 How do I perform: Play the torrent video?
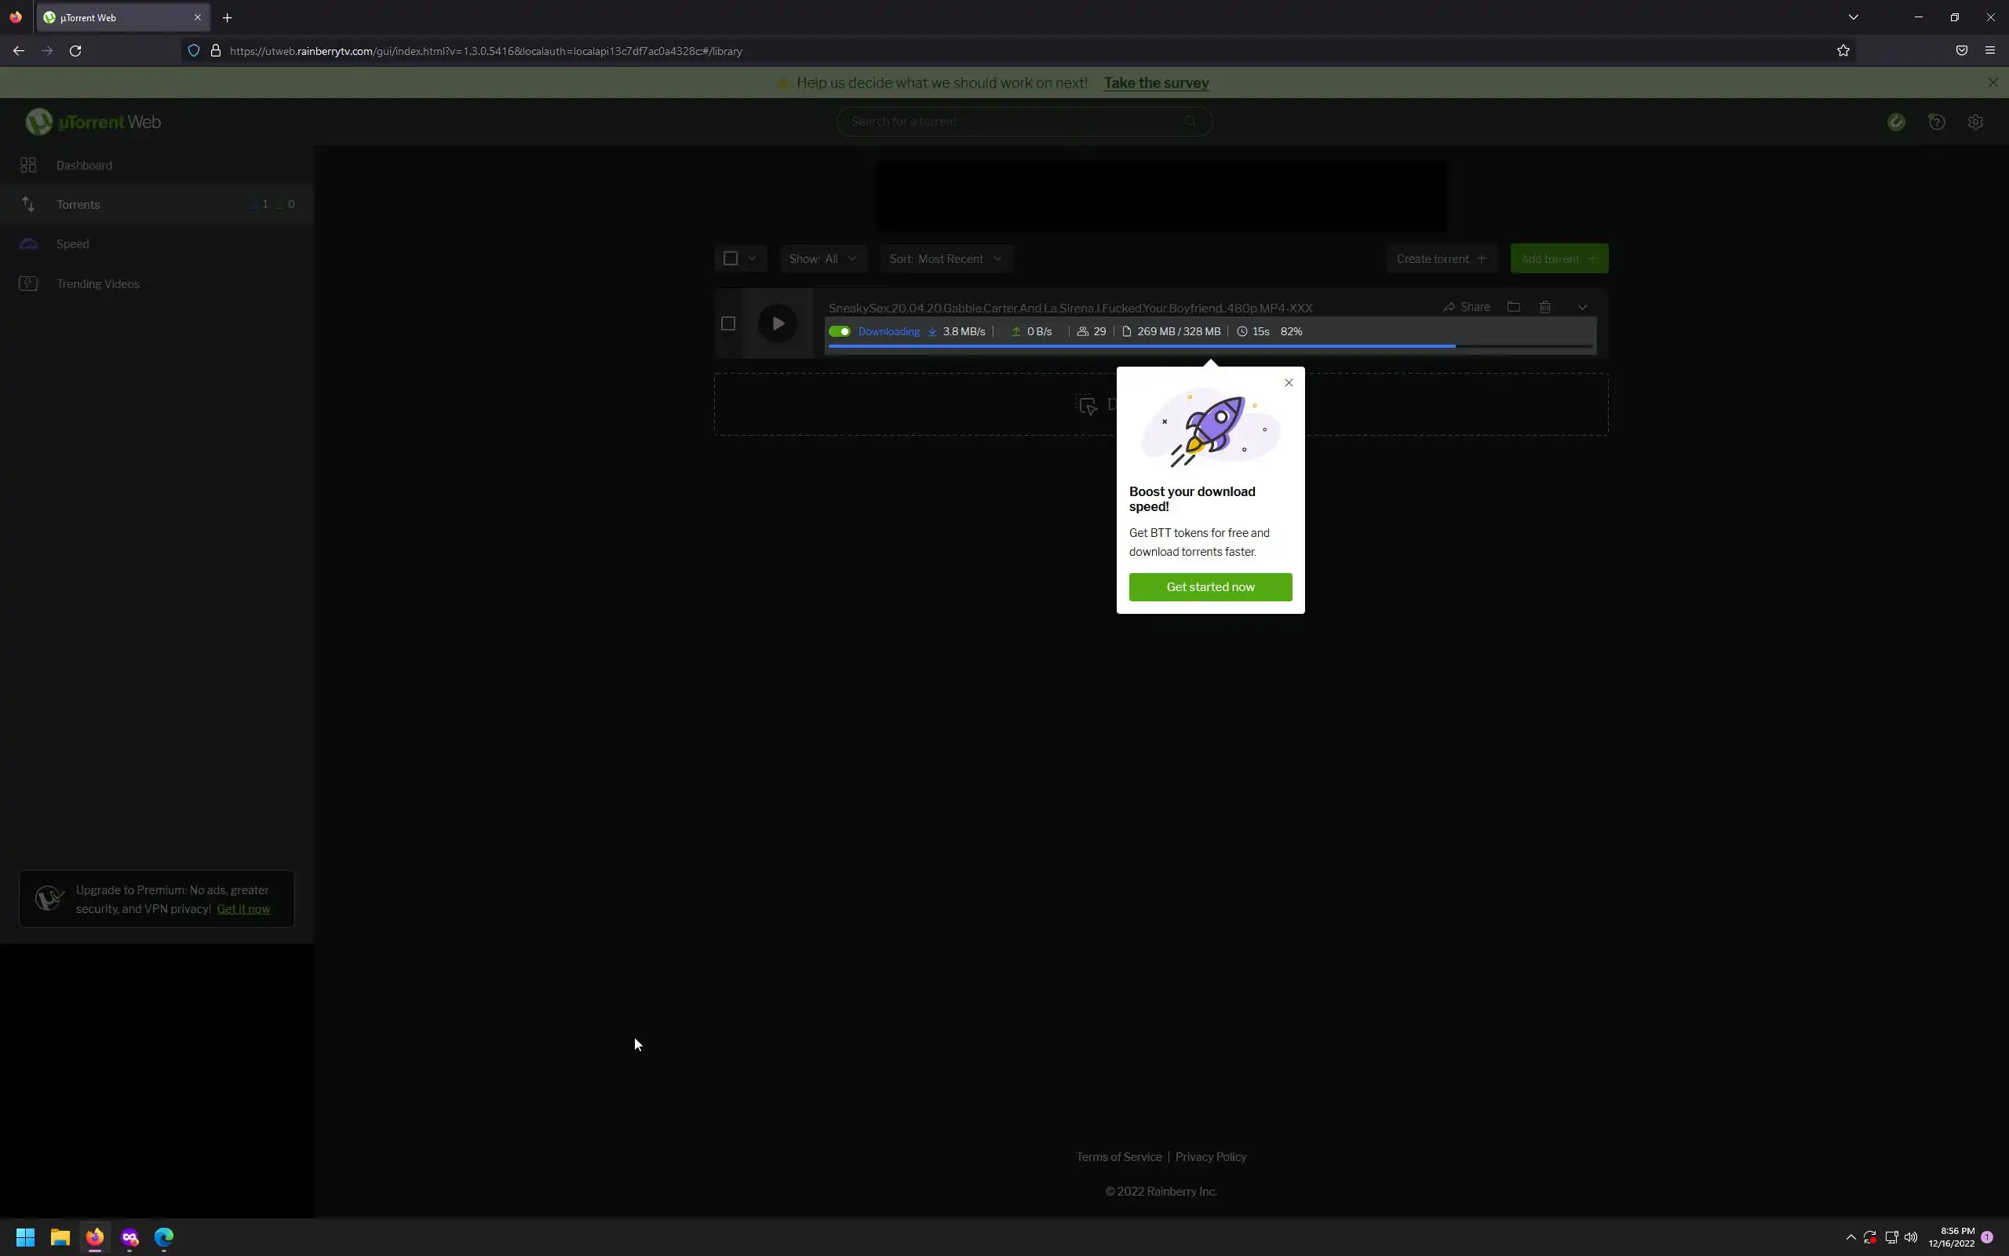click(778, 323)
